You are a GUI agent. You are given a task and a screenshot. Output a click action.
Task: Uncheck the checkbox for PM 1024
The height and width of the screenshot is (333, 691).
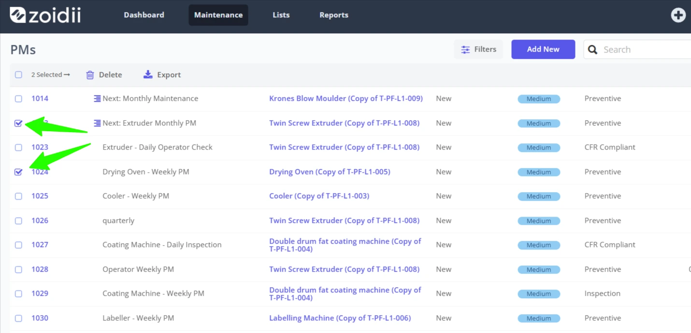tap(18, 172)
